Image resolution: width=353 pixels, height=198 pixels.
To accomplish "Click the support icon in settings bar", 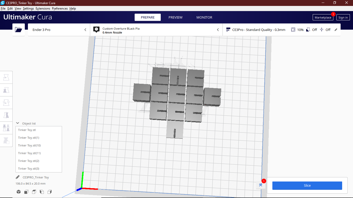I will pos(308,30).
